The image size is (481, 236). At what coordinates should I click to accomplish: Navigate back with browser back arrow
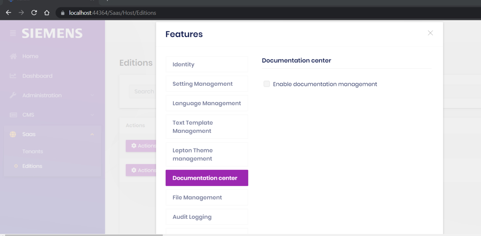8,13
